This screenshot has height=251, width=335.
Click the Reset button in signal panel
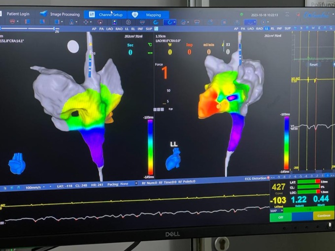tap(313, 64)
